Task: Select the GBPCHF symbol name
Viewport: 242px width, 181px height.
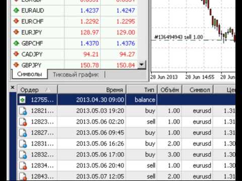Action: click(x=32, y=43)
